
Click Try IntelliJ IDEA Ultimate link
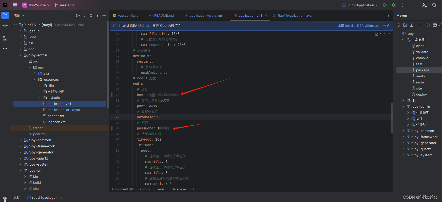tap(357, 26)
